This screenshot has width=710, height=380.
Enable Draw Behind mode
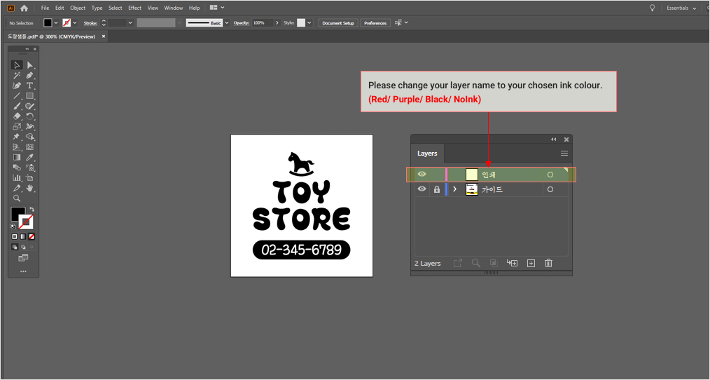(23, 247)
